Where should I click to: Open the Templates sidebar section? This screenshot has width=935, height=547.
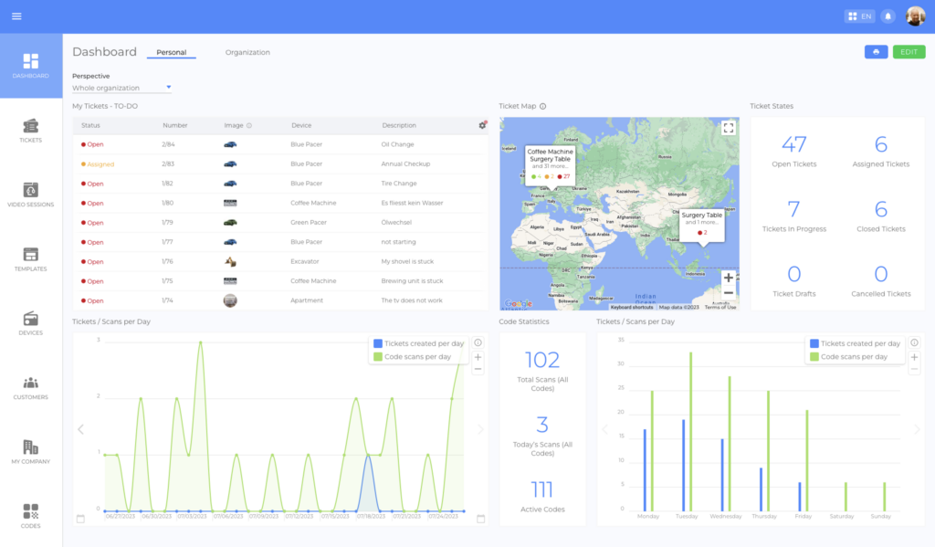[30, 258]
